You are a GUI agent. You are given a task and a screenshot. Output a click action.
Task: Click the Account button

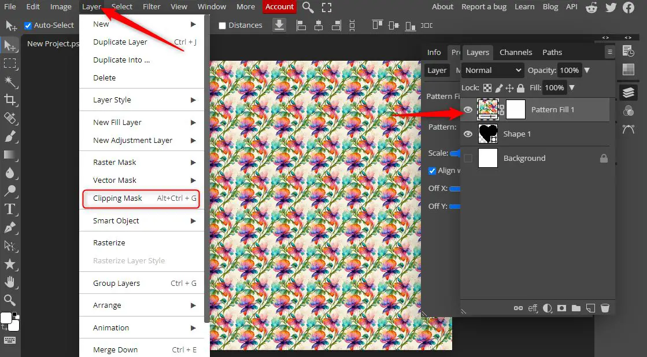click(x=279, y=6)
